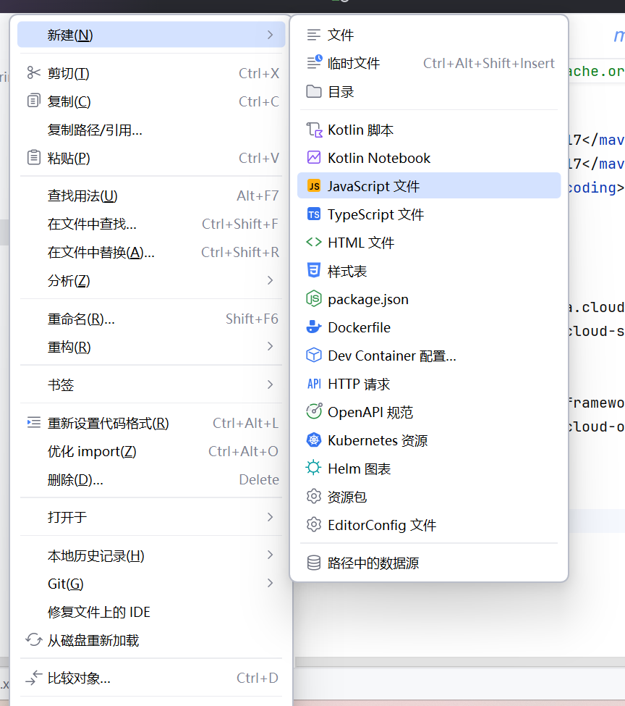Select 在文件中替换(A)... entry
This screenshot has height=706, width=625.
click(x=151, y=252)
